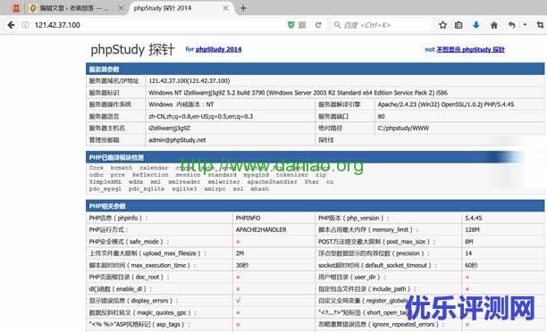
Task: Reload the page with the refresh icon
Action: point(318,25)
